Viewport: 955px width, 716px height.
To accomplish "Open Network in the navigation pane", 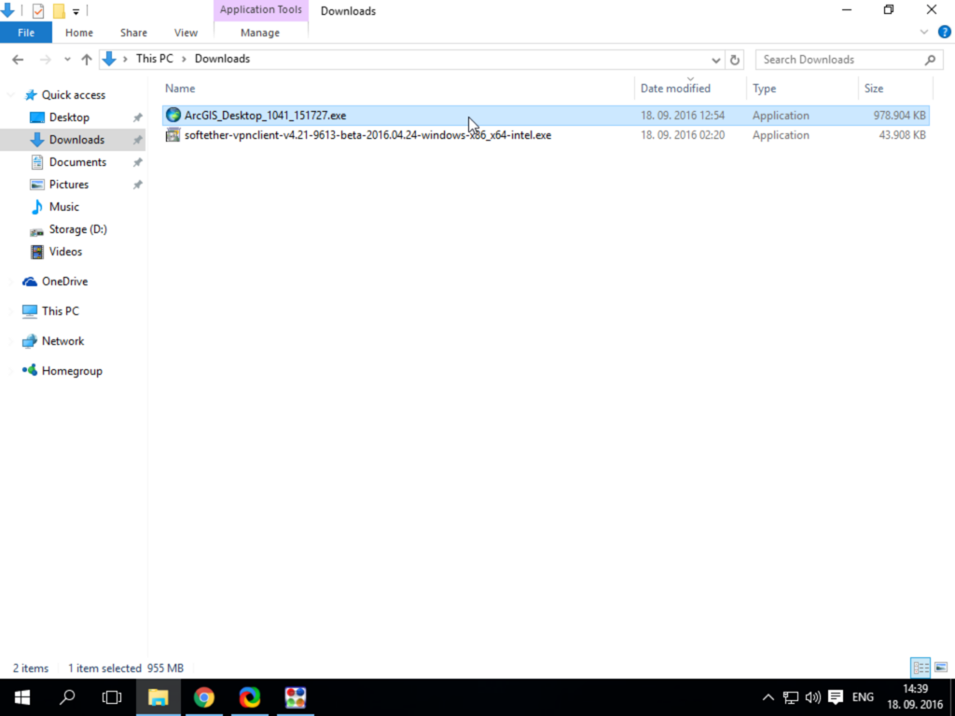I will click(x=62, y=341).
